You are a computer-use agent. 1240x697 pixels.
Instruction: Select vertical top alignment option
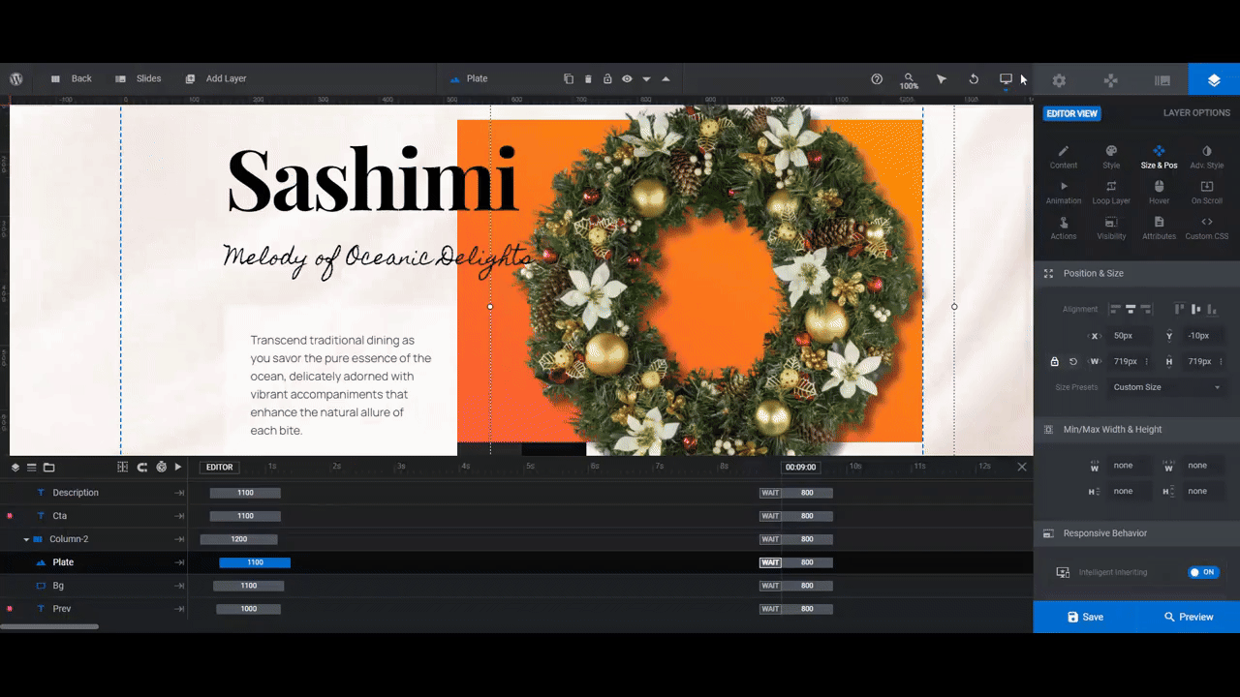pos(1179,309)
